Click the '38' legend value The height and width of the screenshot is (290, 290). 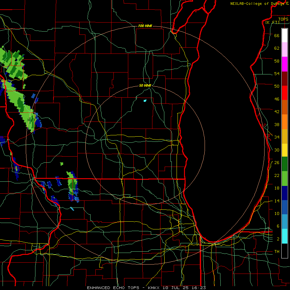[x=277, y=124]
